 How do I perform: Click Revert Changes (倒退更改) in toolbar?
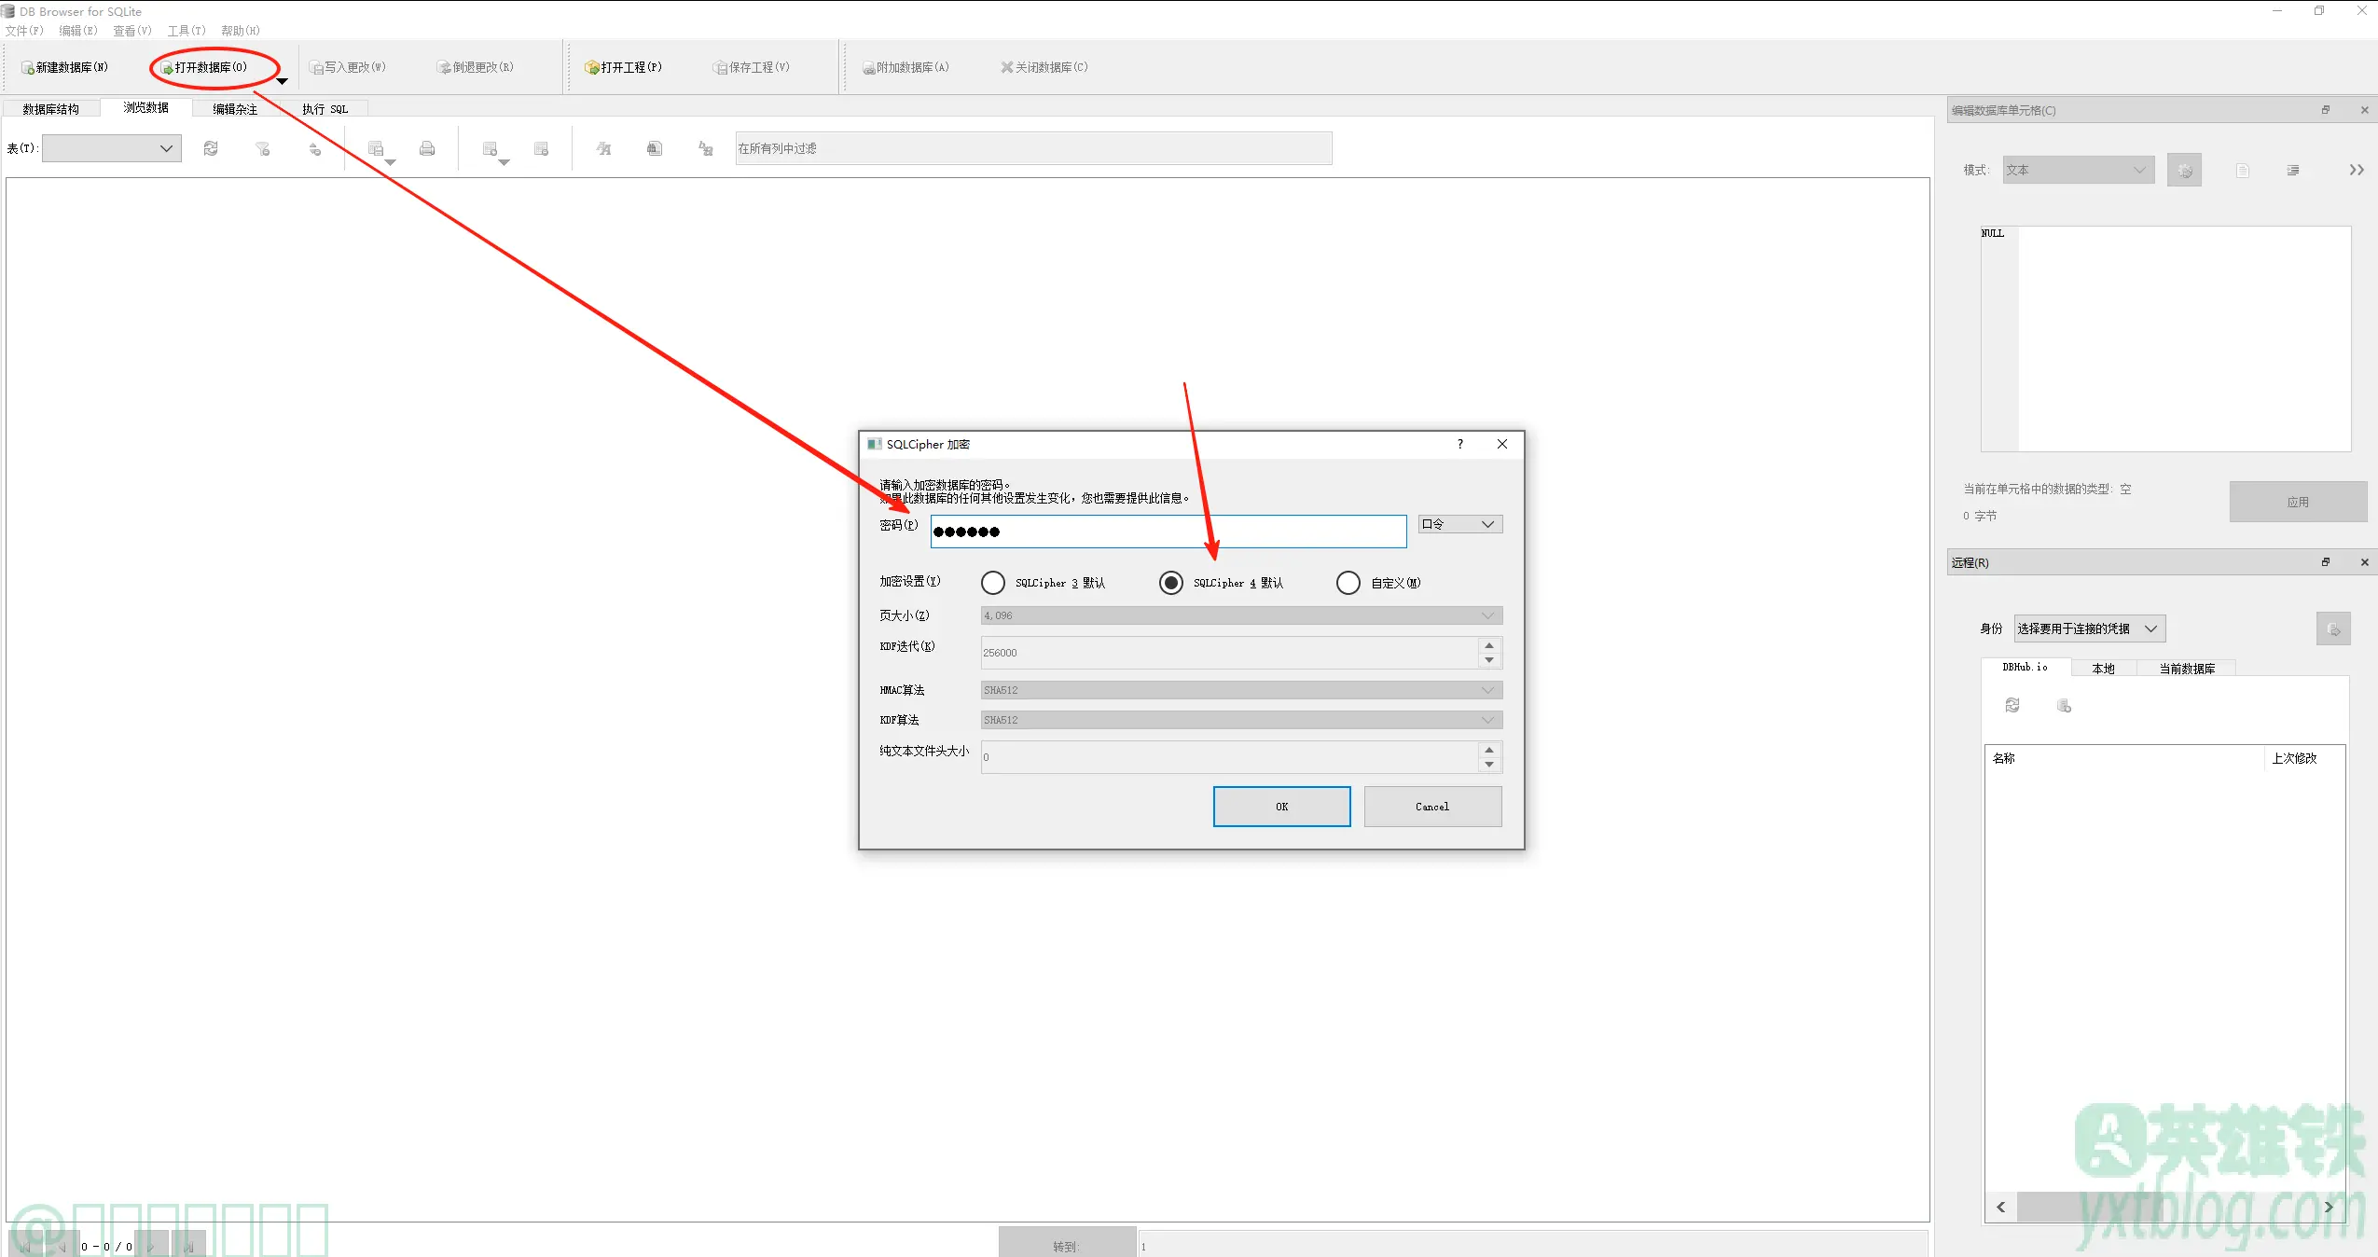pos(476,67)
